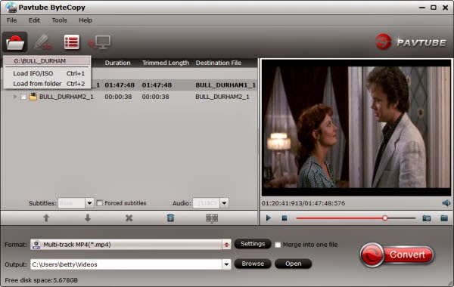This screenshot has width=454, height=287.
Task: Take a snapshot with camera icon
Action: (x=427, y=218)
